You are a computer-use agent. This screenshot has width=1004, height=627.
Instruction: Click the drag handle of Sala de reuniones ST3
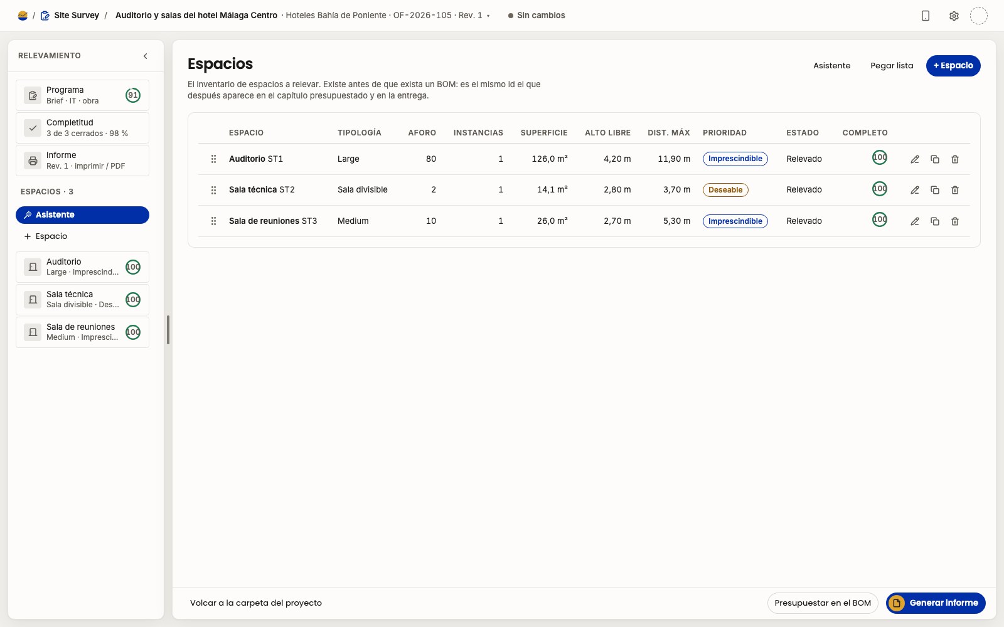[213, 221]
